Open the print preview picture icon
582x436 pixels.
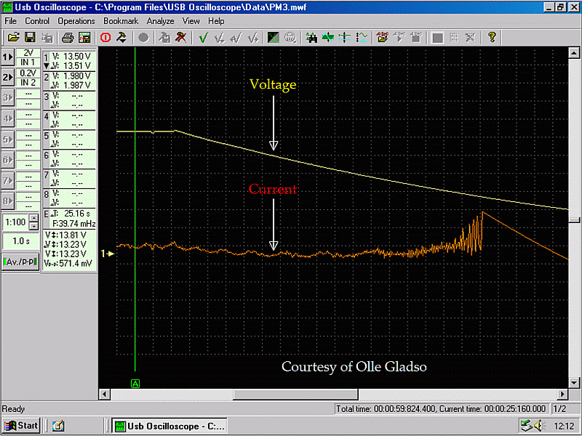pos(84,38)
